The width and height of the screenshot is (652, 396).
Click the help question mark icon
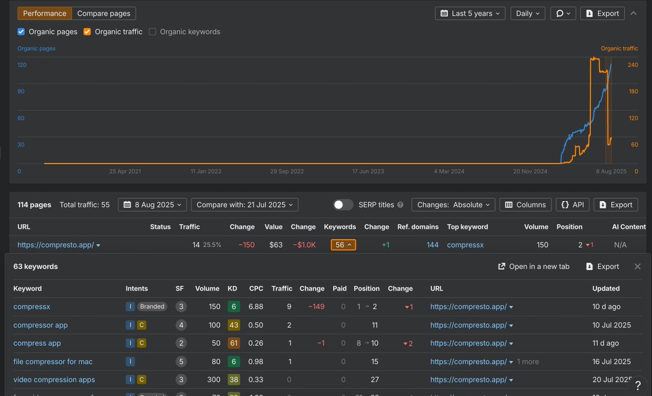(638, 385)
